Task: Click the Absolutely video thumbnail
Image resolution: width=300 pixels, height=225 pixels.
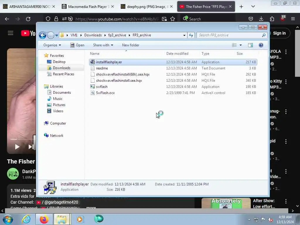Action: 226,203
